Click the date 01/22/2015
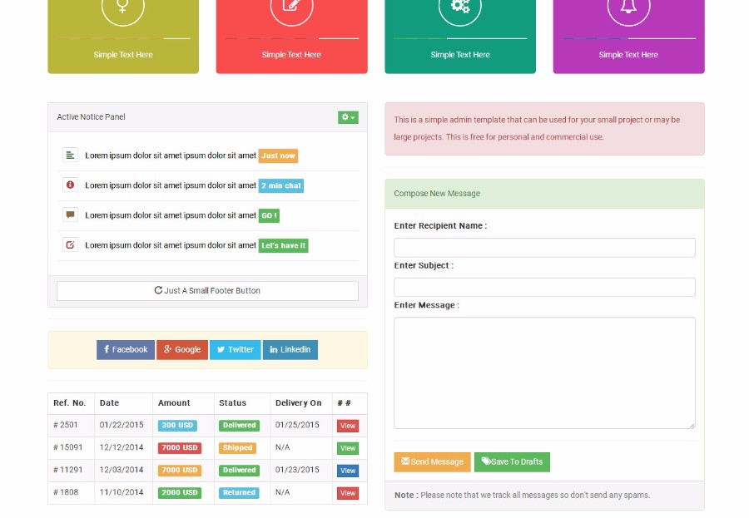The image size is (749, 518). tap(122, 425)
